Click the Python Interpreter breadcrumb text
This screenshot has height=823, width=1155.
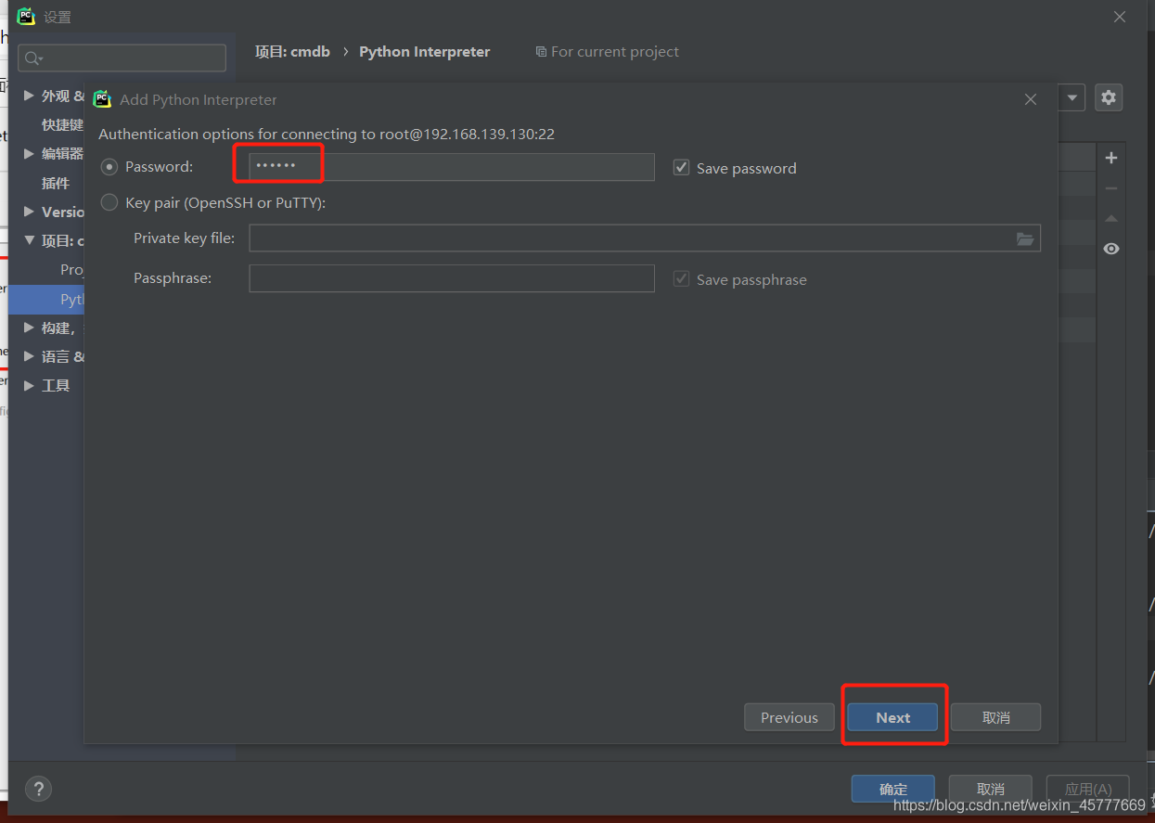tap(424, 52)
